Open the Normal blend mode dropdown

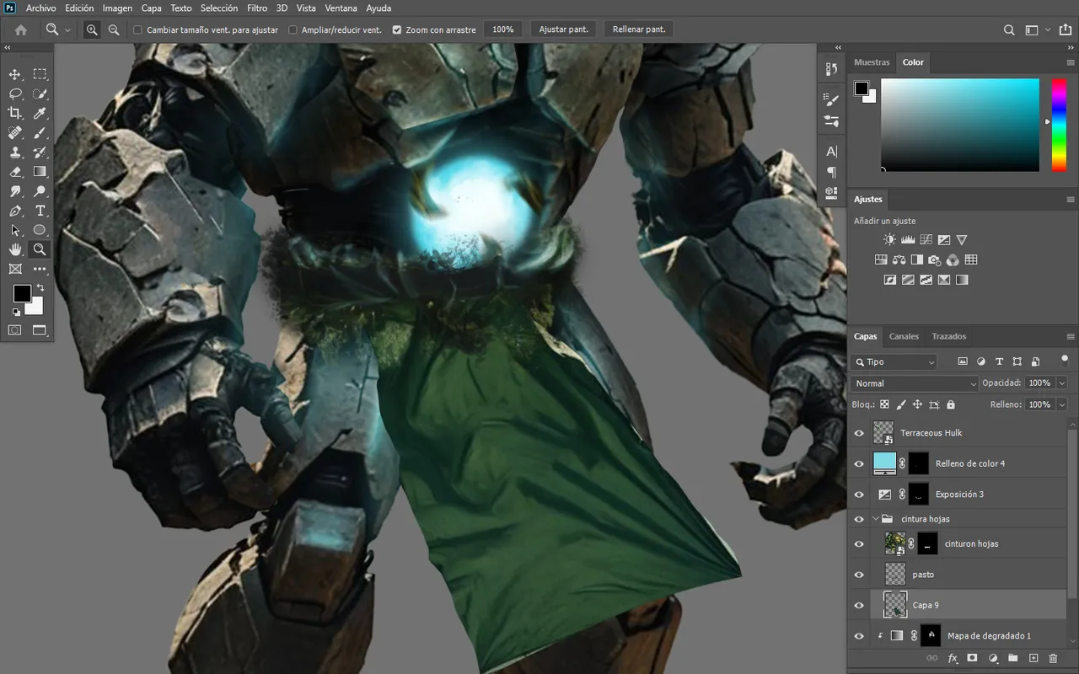tap(914, 383)
